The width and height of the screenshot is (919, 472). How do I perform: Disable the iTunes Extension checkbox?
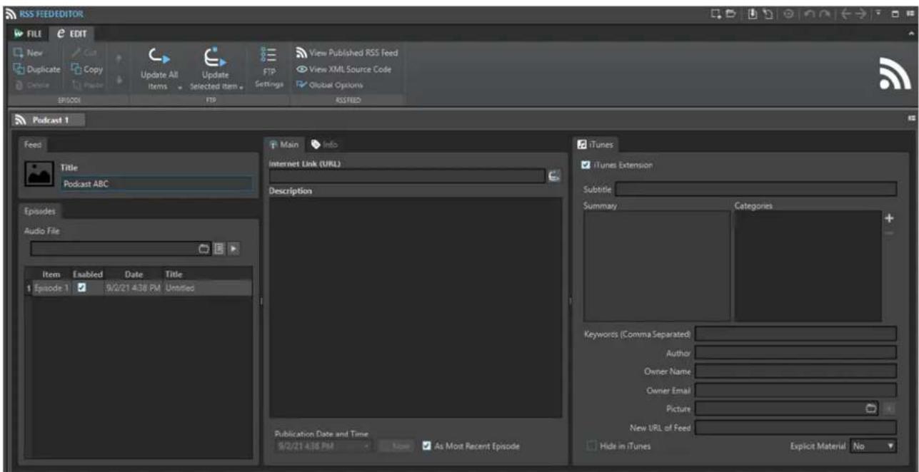coord(586,165)
